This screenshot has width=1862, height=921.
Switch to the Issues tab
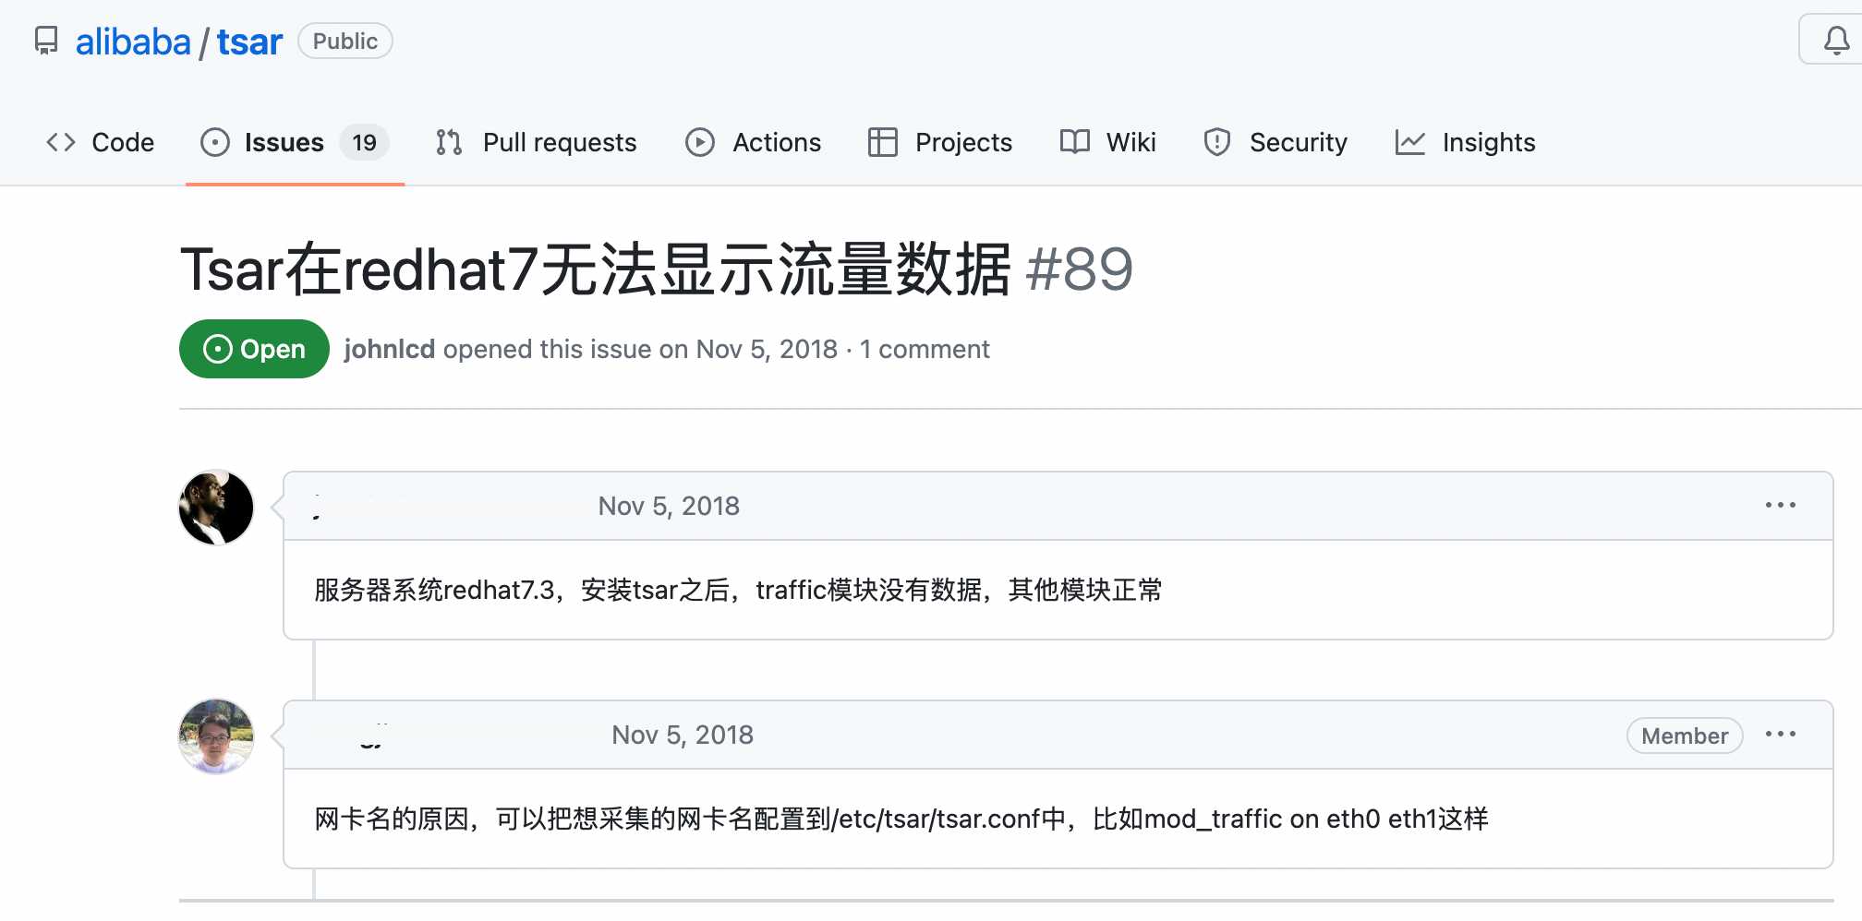(296, 142)
